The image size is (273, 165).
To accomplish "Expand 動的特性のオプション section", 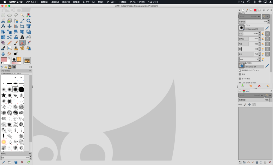I will [x=240, y=70].
